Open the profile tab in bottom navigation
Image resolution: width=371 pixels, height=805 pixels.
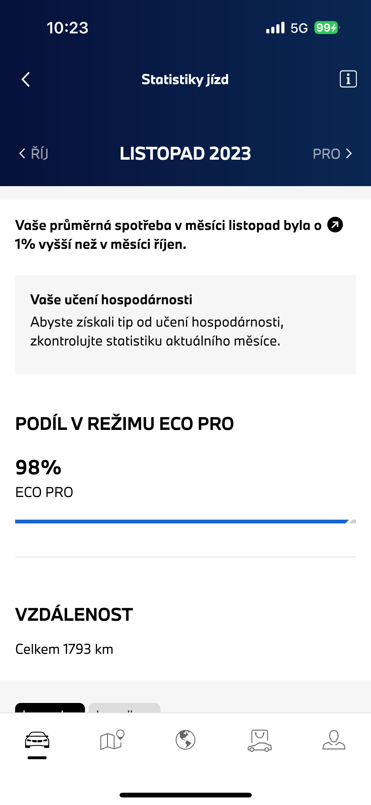pyautogui.click(x=334, y=740)
